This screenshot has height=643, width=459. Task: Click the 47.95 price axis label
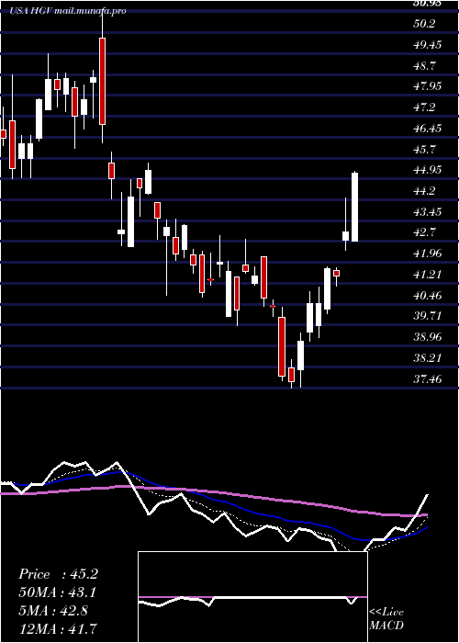[428, 86]
